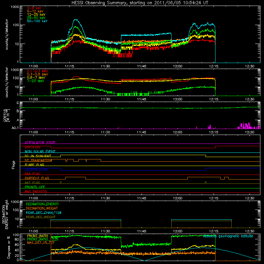Click the green 7-20 MeV legend entry
Screen dimensions: 264x264
36,81
